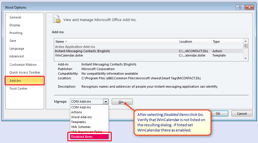
Task: Open Quick Access Toolbar settings
Action: (25, 72)
